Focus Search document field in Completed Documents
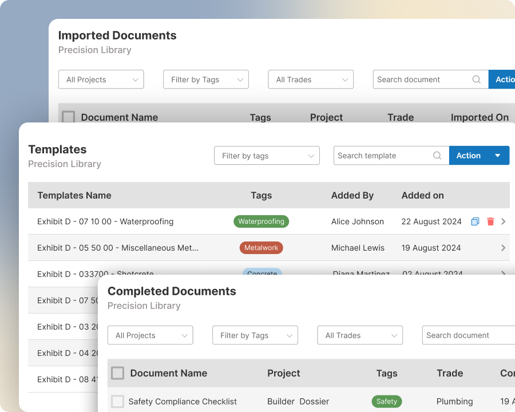The image size is (515, 412). click(468, 335)
